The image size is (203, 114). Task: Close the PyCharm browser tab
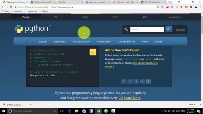coord(55,2)
